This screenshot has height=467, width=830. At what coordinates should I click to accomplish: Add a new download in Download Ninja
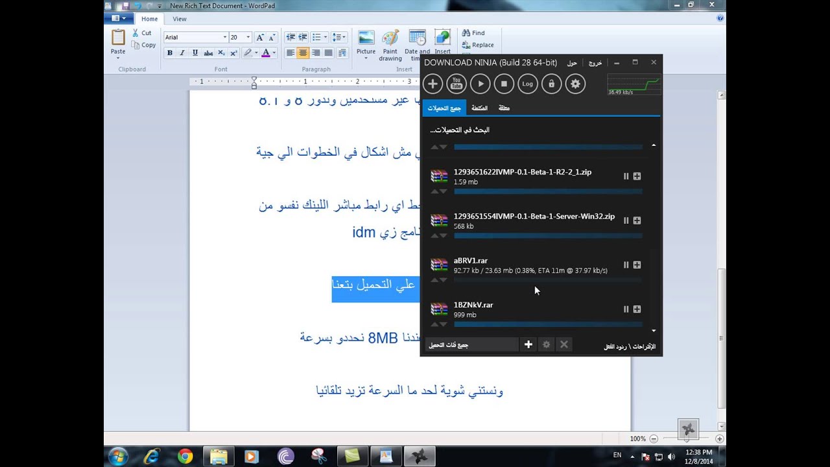(x=433, y=84)
